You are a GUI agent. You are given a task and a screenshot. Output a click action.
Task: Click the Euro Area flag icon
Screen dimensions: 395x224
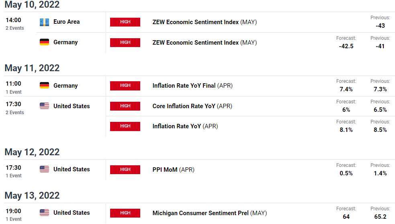[x=44, y=22]
